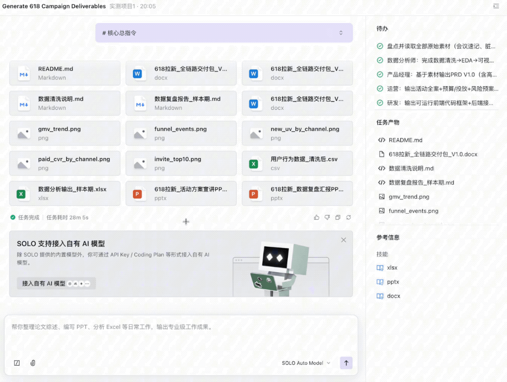The width and height of the screenshot is (507, 382).
Task: Send message with the up-arrow button
Action: click(x=346, y=363)
